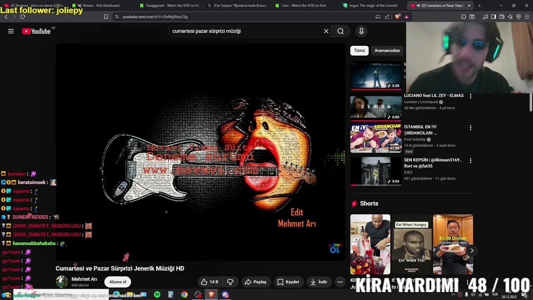Click the Abone Ol watermark in video
Viewport: 533px width, 300px height.
pyautogui.click(x=335, y=248)
